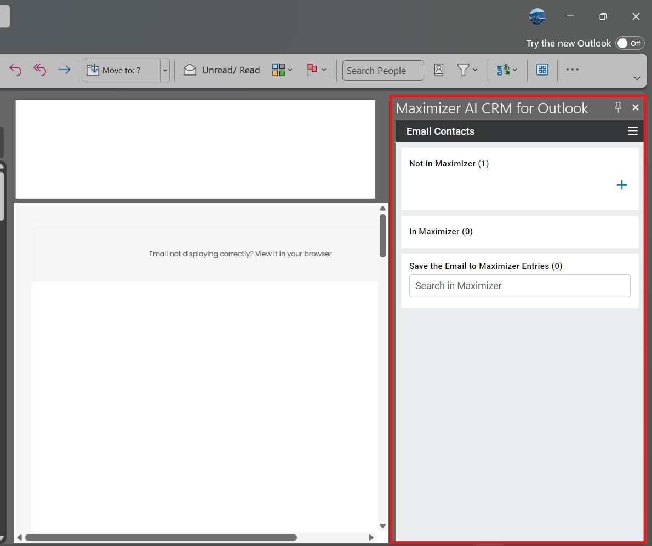This screenshot has width=652, height=546.
Task: Select the In Maximizer (0) heading
Action: click(x=441, y=232)
